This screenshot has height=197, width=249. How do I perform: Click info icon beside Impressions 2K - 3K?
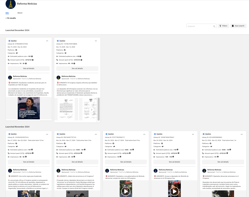(74, 157)
